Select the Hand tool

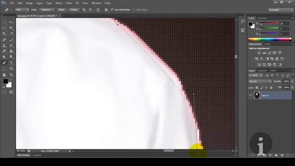4,75
